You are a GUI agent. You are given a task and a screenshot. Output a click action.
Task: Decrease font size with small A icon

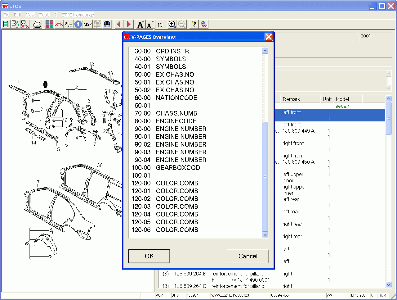click(x=150, y=24)
